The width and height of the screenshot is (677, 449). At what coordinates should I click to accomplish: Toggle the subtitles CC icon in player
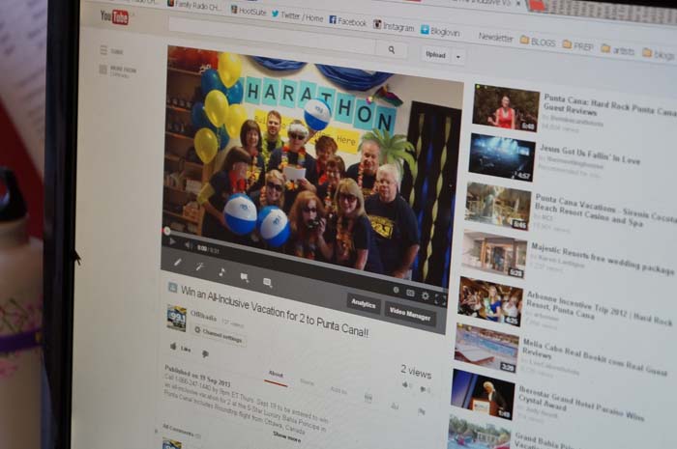pyautogui.click(x=410, y=293)
